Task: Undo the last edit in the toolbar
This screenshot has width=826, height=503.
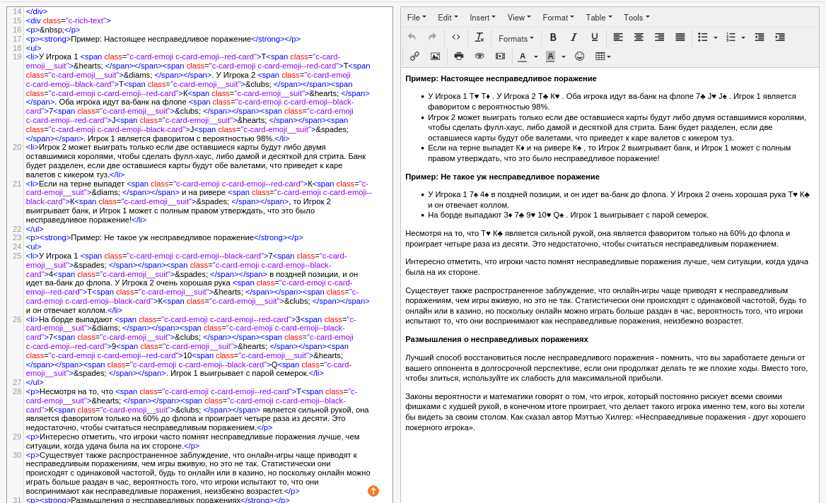Action: pyautogui.click(x=412, y=37)
